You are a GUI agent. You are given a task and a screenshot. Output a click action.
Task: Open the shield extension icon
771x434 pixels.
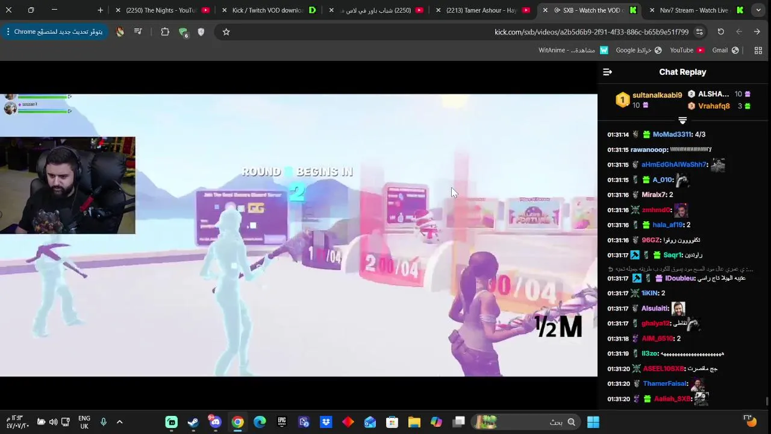(201, 32)
